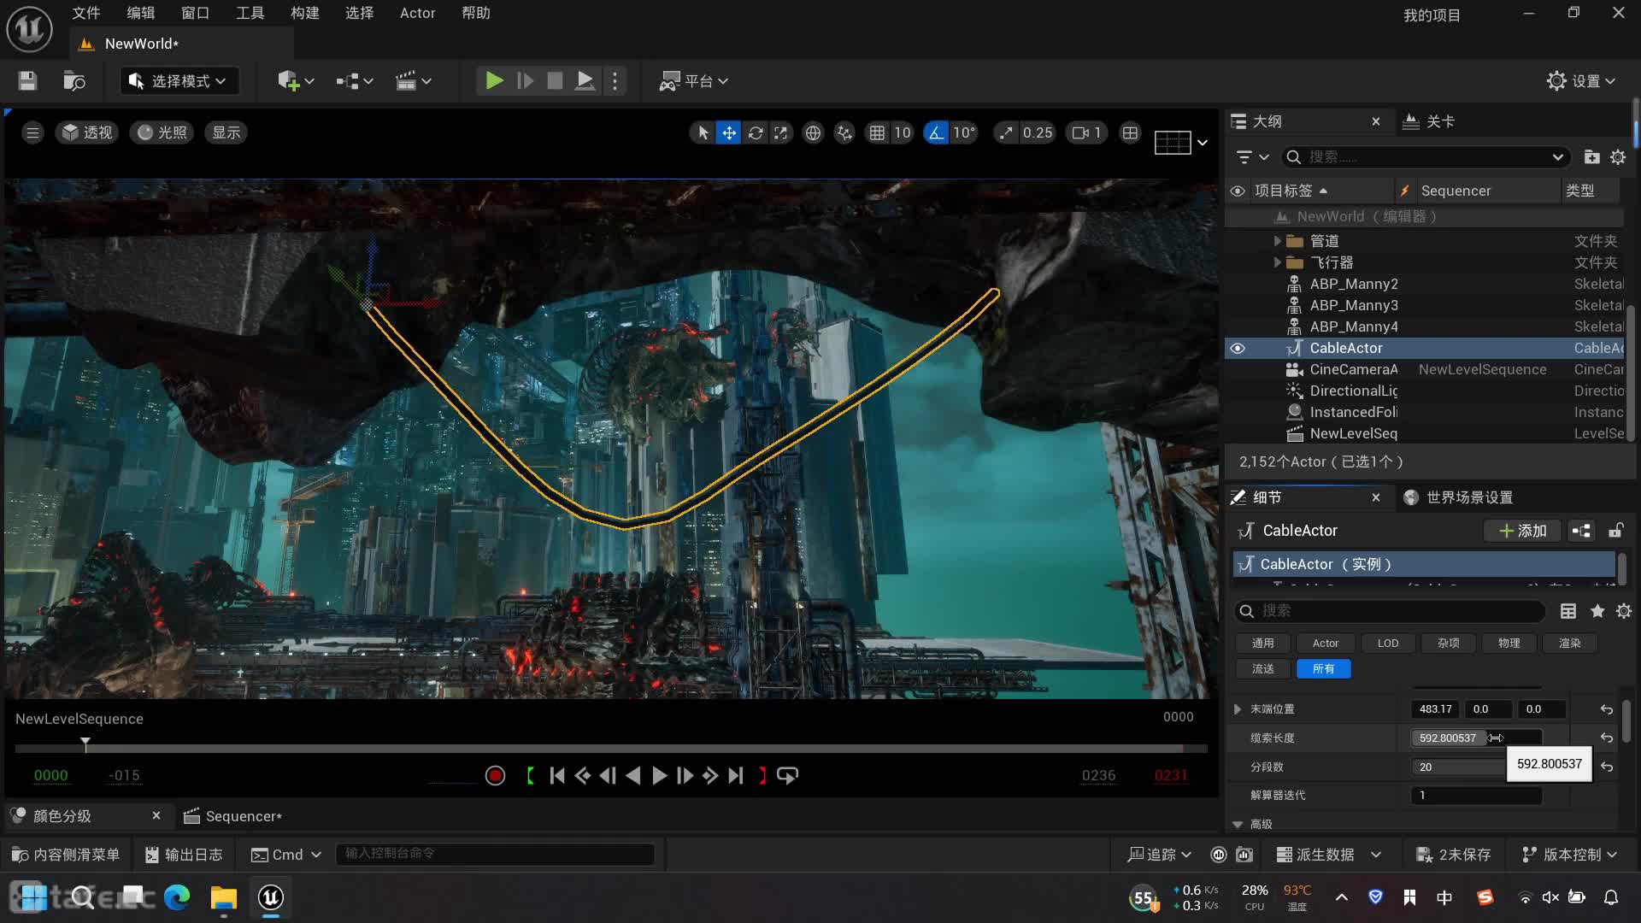This screenshot has height=923, width=1641.
Task: Toggle grid snapping icon in viewport
Action: (877, 132)
